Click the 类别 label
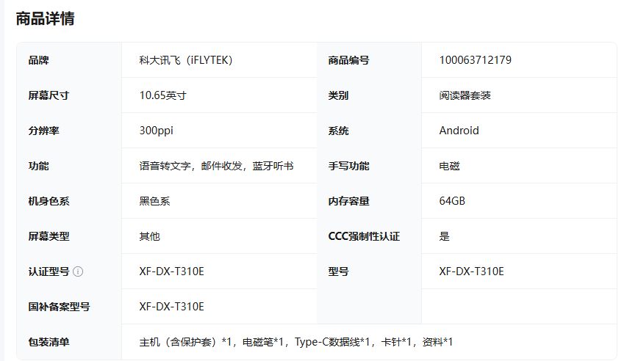Image resolution: width=627 pixels, height=361 pixels. click(x=338, y=95)
